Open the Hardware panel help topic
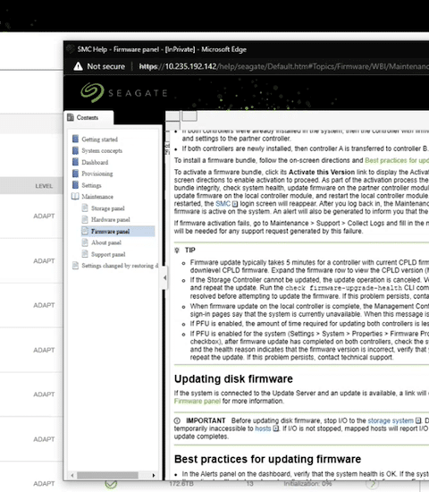 pyautogui.click(x=111, y=220)
